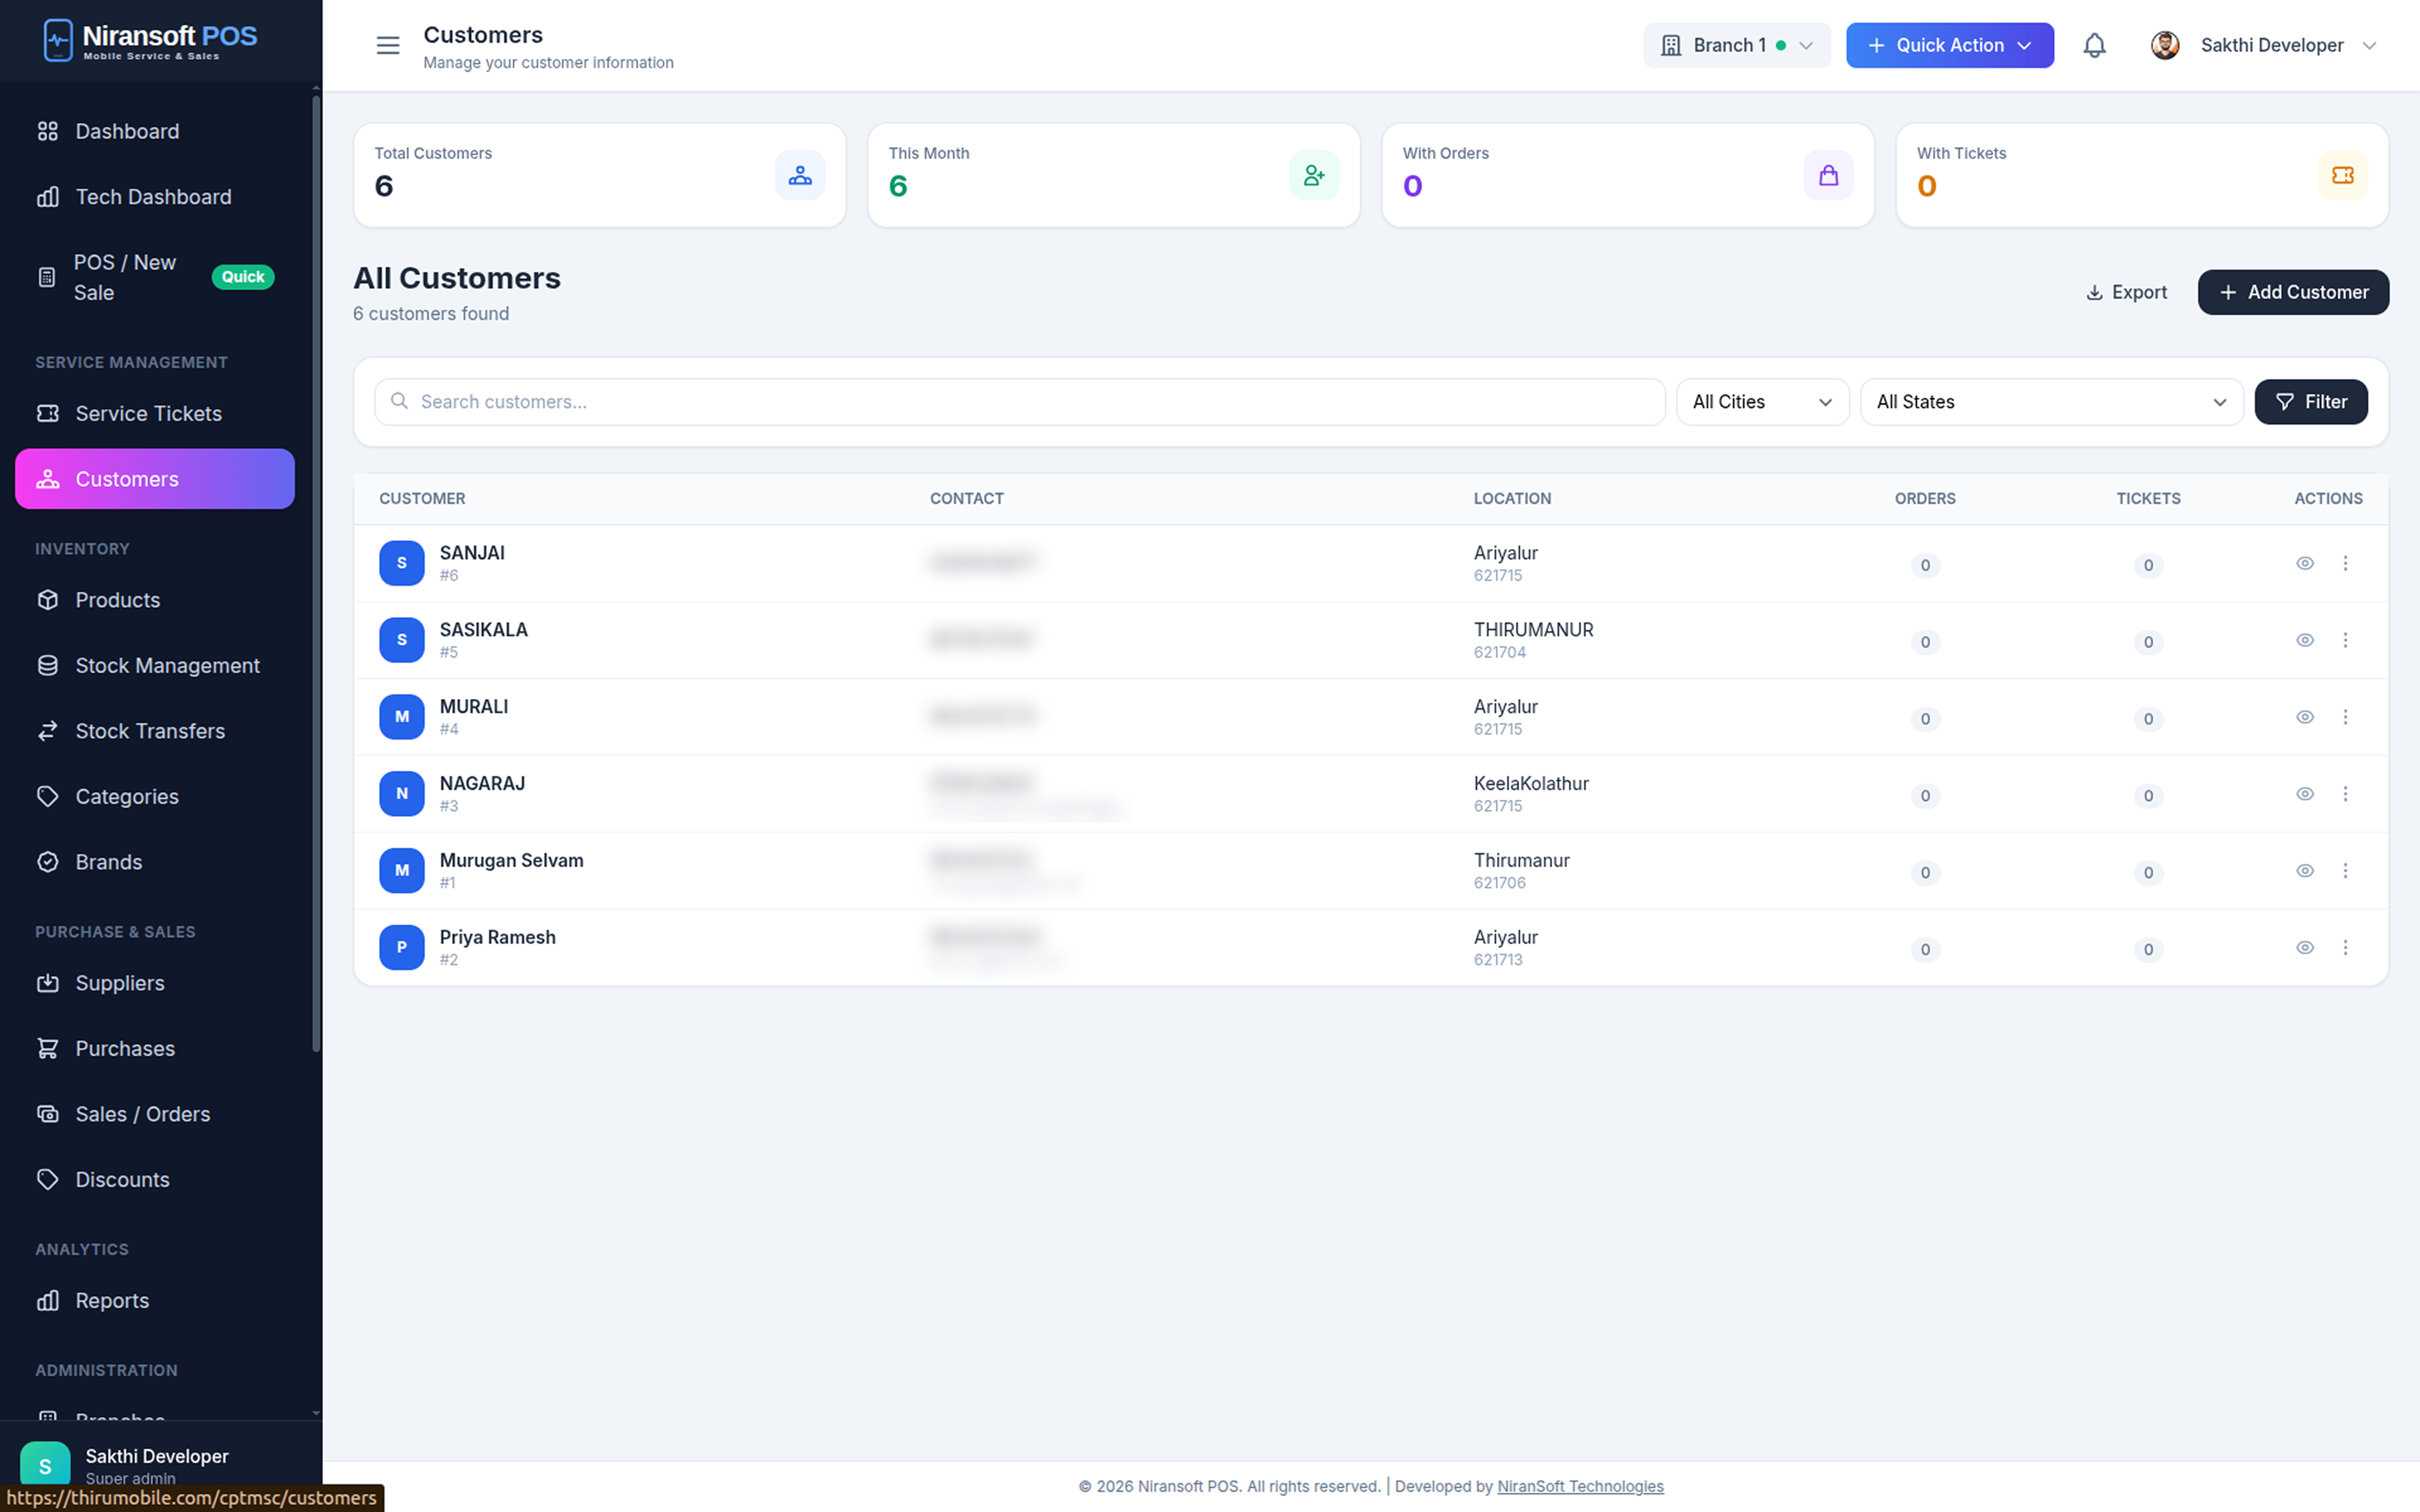2420x1512 pixels.
Task: Open Stock Management menu item
Action: [x=167, y=665]
